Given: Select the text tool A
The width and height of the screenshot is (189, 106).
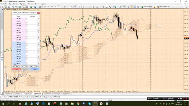Looking at the screenshot, I should click(x=100, y=7).
